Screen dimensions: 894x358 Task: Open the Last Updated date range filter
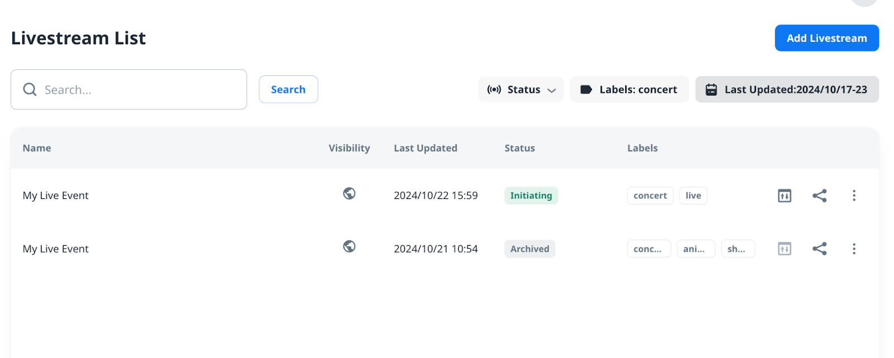point(787,89)
